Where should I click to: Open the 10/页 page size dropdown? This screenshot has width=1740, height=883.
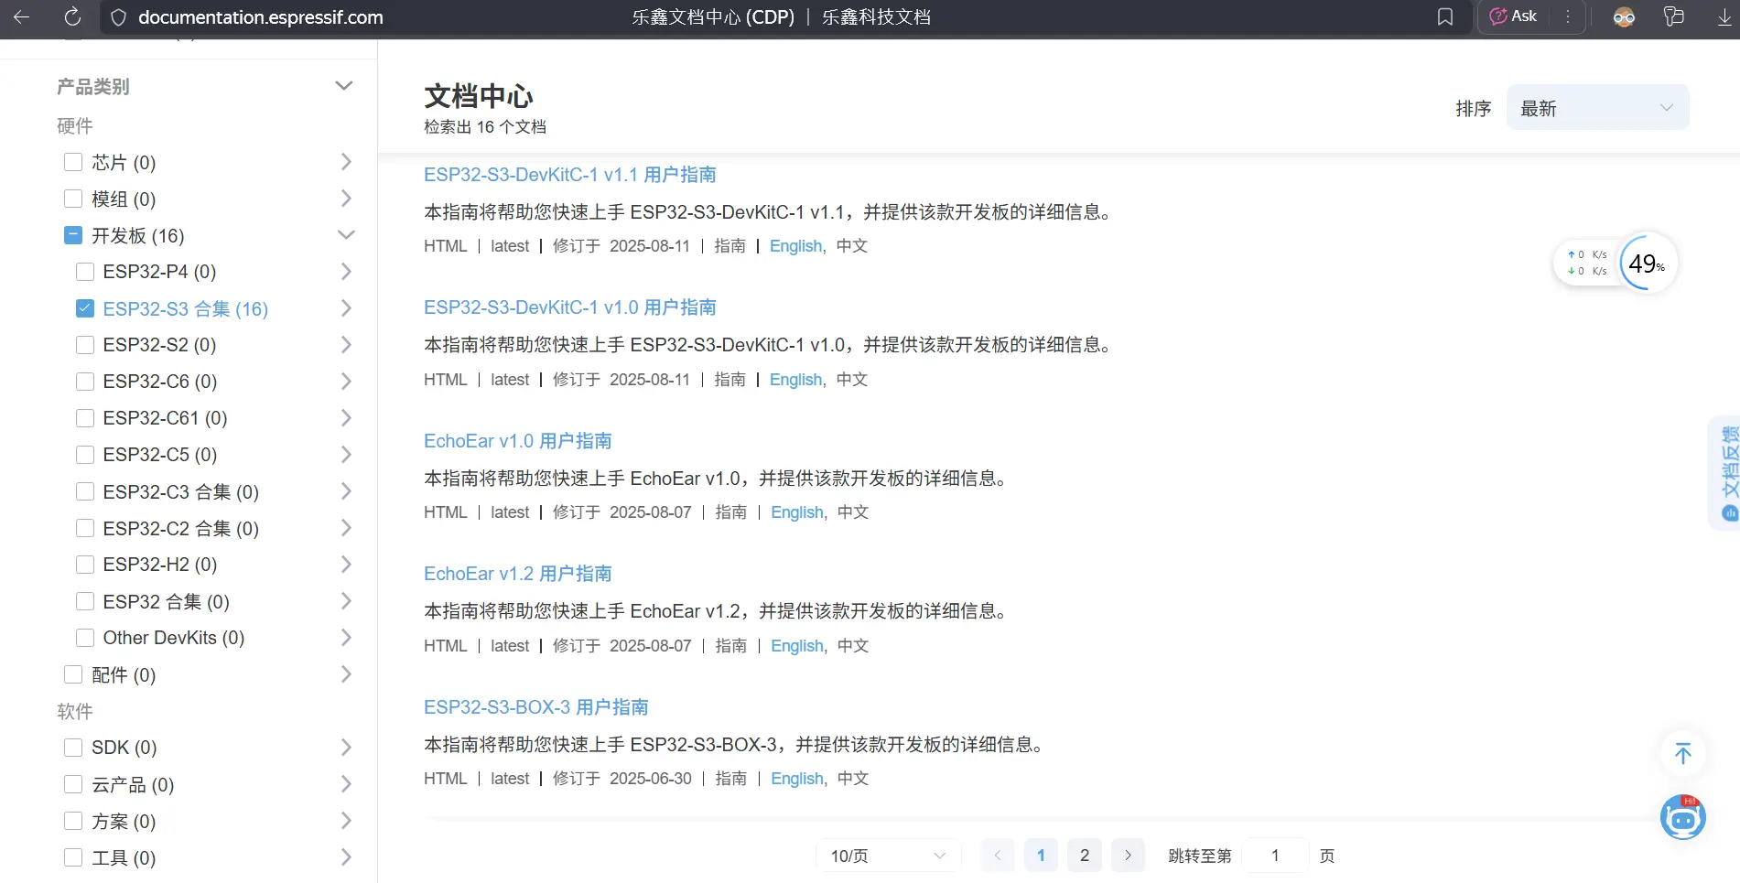tap(887, 856)
